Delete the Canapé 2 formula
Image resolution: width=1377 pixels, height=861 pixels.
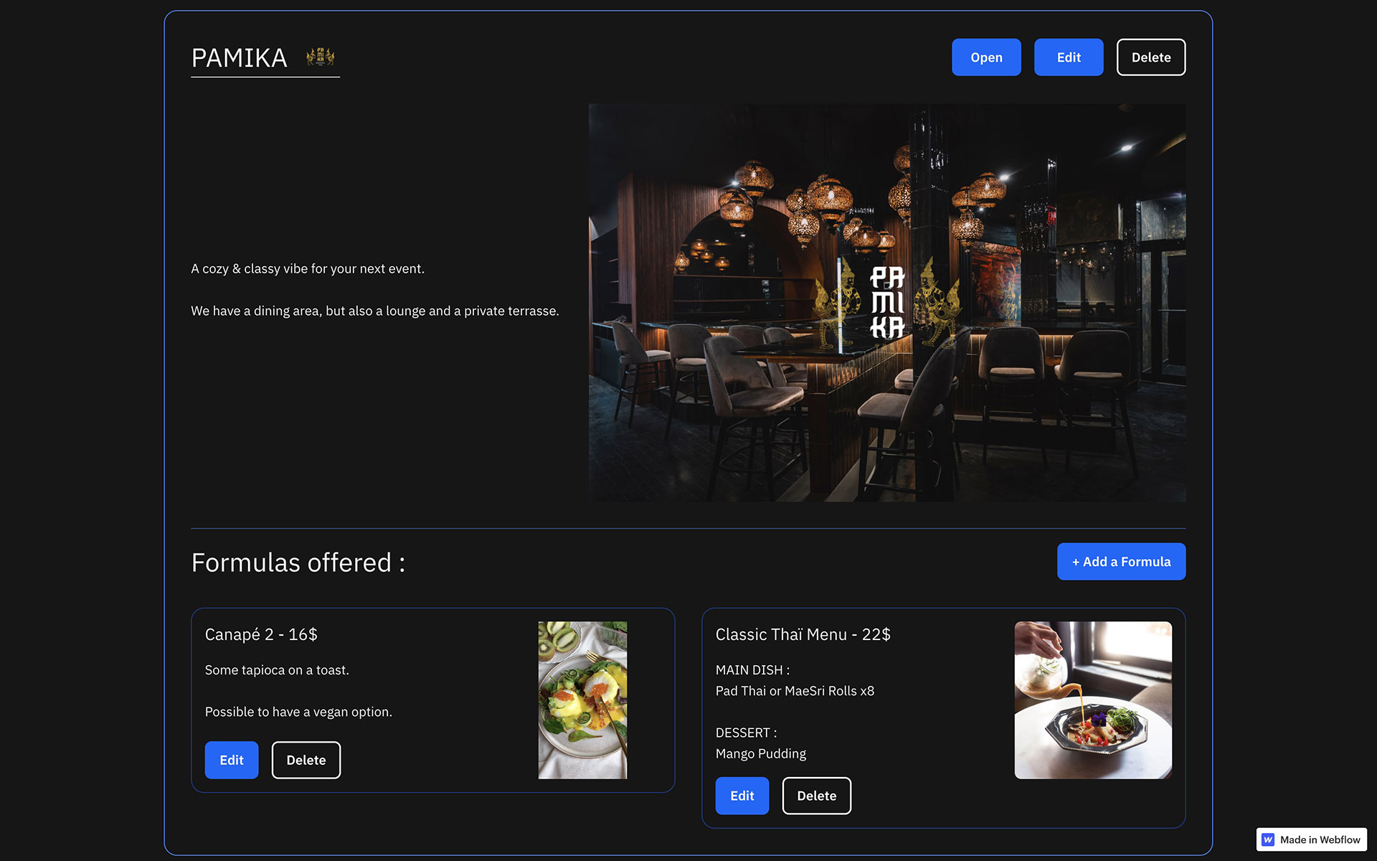pyautogui.click(x=306, y=760)
